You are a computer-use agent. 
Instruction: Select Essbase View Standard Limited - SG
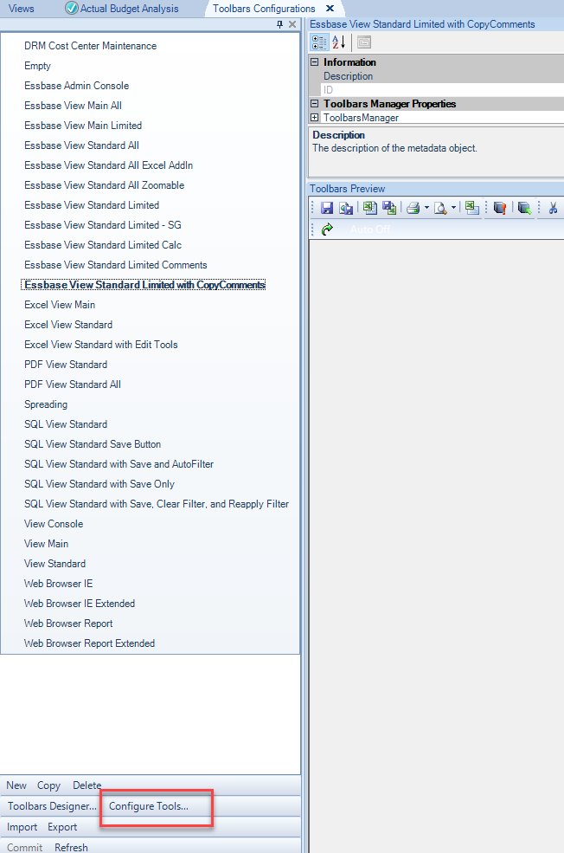pyautogui.click(x=103, y=224)
